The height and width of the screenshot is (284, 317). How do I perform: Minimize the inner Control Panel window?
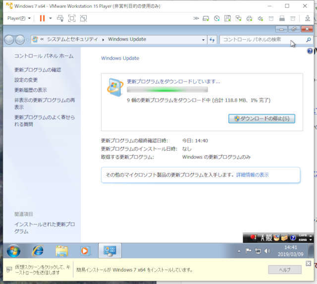[281, 29]
